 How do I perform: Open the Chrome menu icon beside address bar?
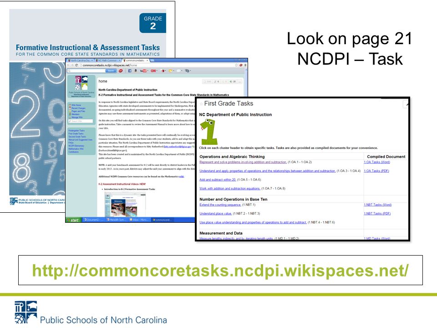pyautogui.click(x=245, y=65)
